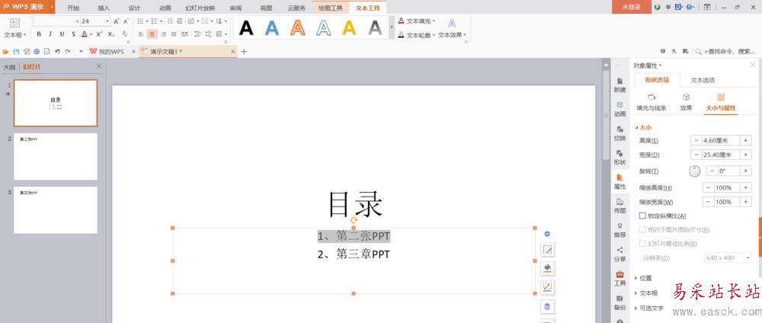
Task: Click the 未登录 login button
Action: (631, 7)
